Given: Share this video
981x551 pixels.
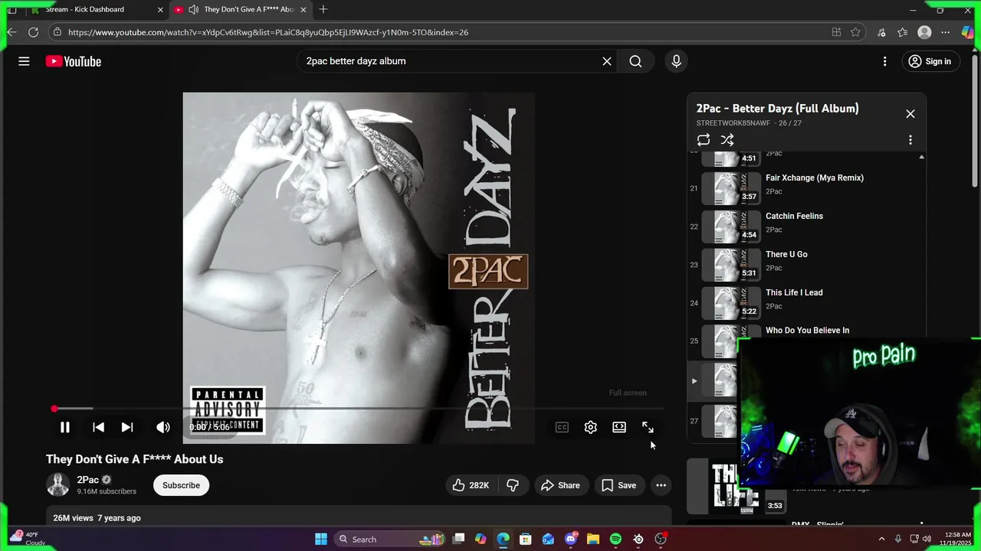Looking at the screenshot, I should [x=560, y=485].
